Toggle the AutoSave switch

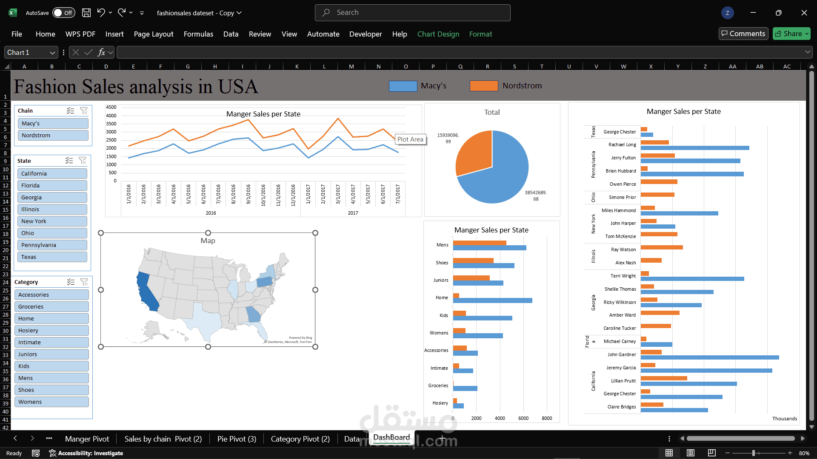point(63,13)
